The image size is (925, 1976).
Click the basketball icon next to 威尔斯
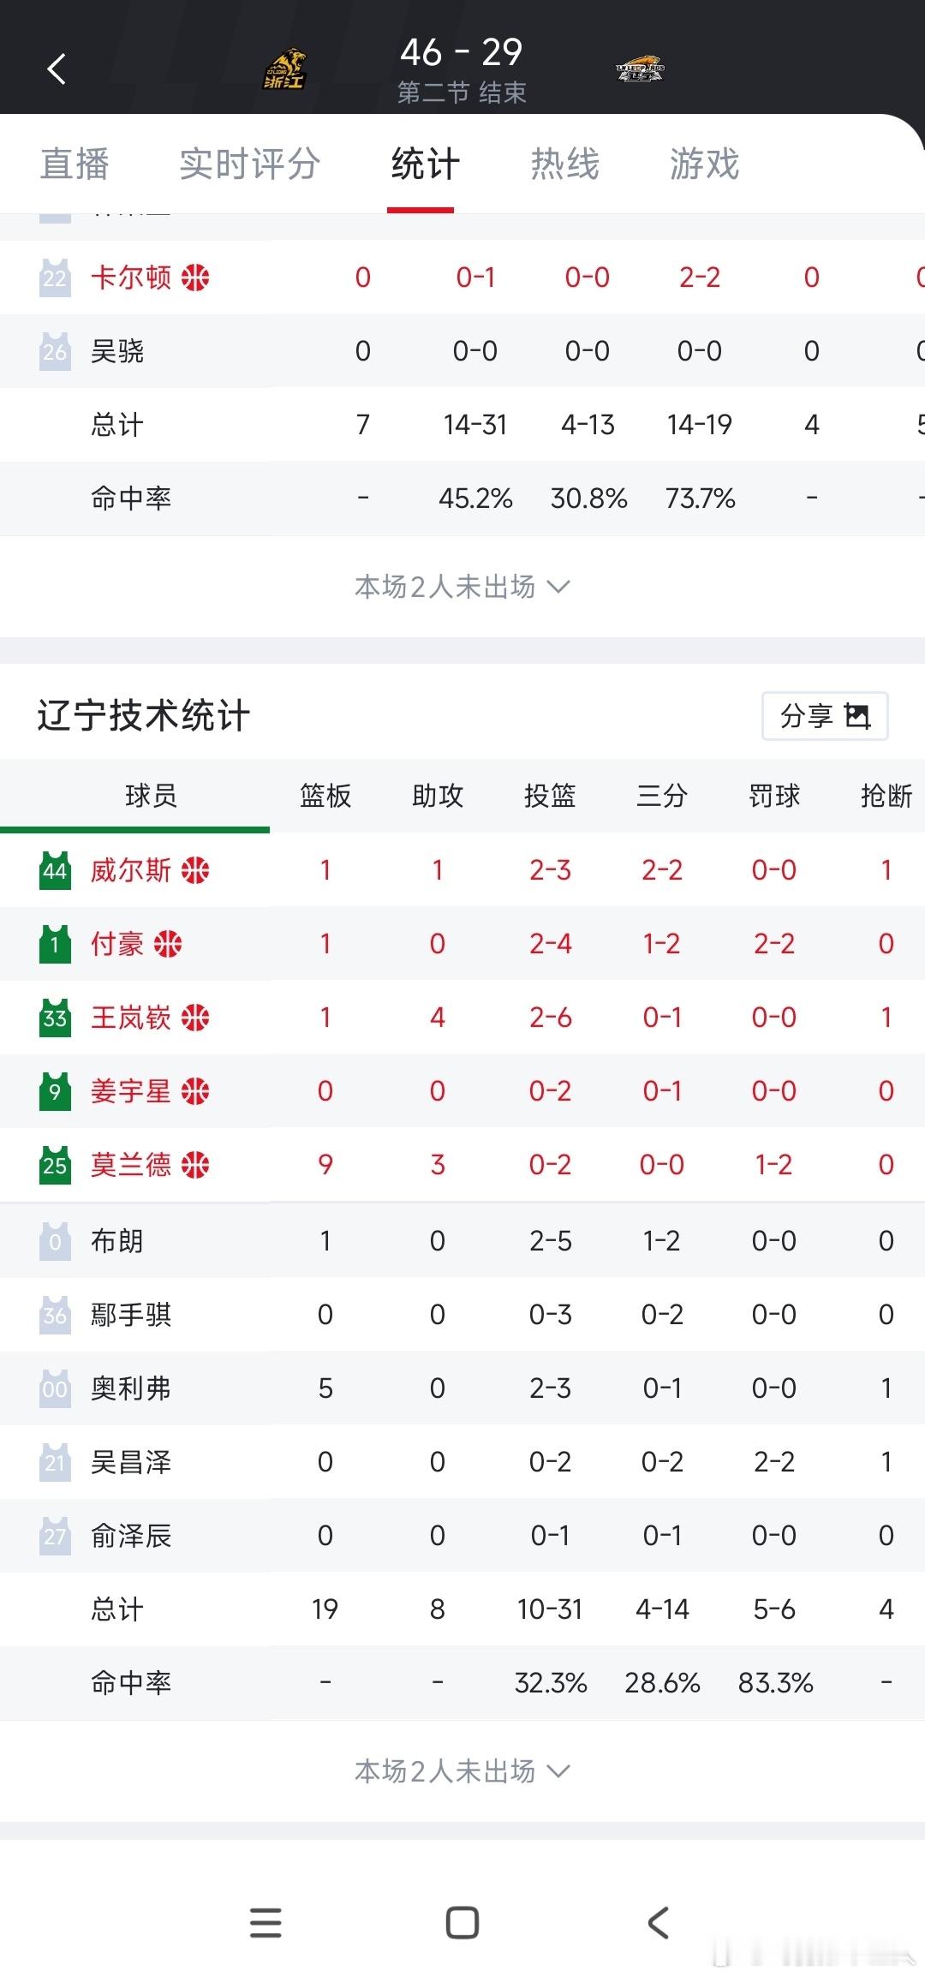pos(195,869)
